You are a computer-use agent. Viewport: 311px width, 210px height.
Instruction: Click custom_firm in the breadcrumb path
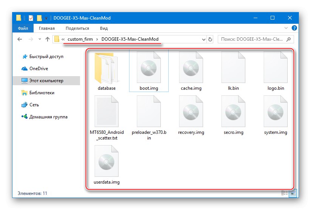pyautogui.click(x=80, y=39)
